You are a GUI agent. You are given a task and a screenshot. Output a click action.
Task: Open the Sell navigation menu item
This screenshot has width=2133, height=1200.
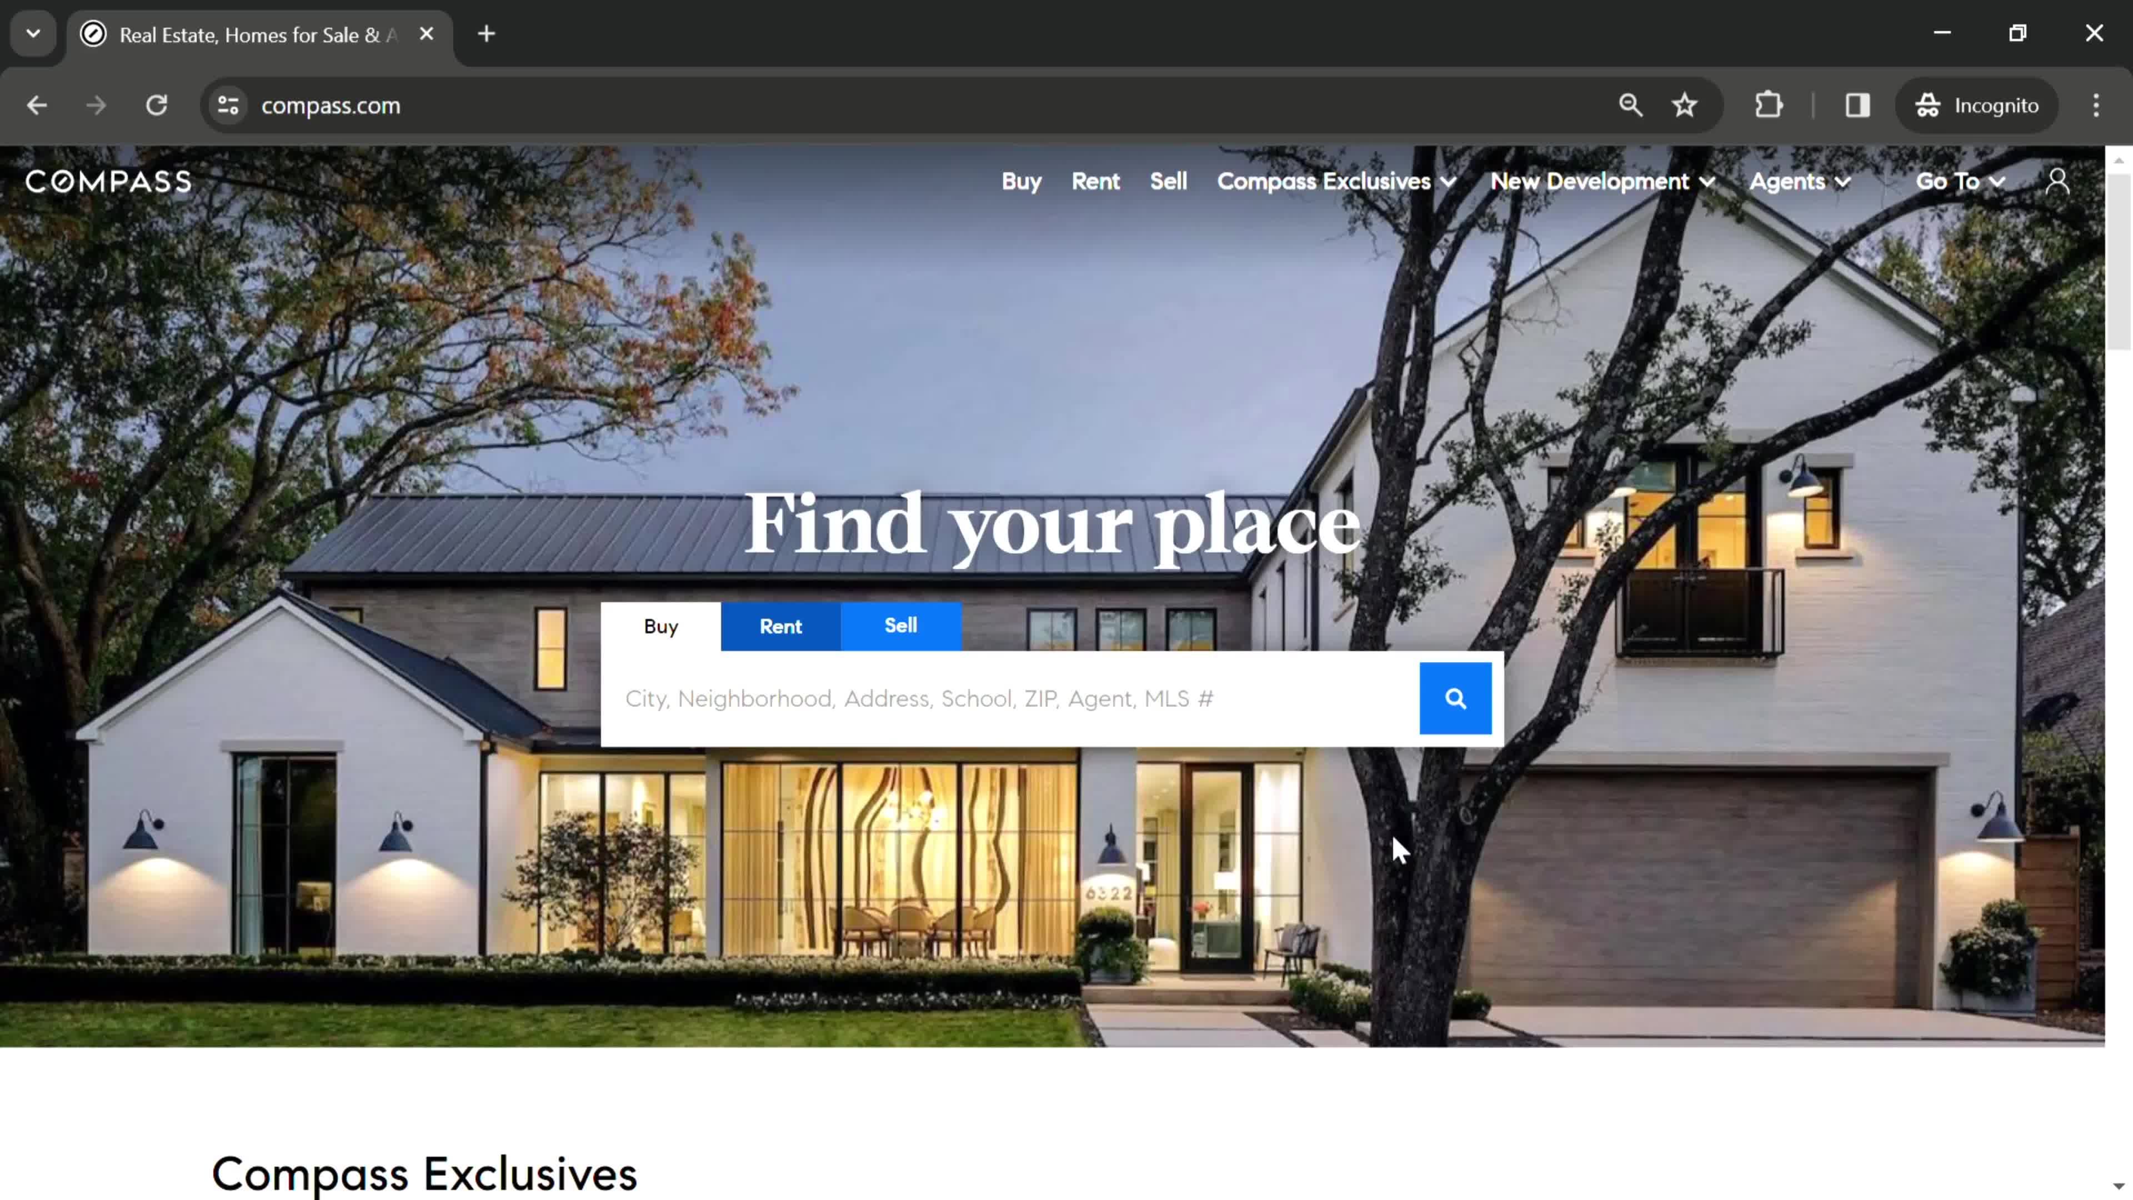point(1168,180)
